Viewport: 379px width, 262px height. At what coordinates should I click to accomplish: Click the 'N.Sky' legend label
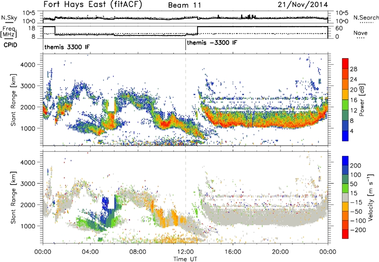pyautogui.click(x=9, y=17)
